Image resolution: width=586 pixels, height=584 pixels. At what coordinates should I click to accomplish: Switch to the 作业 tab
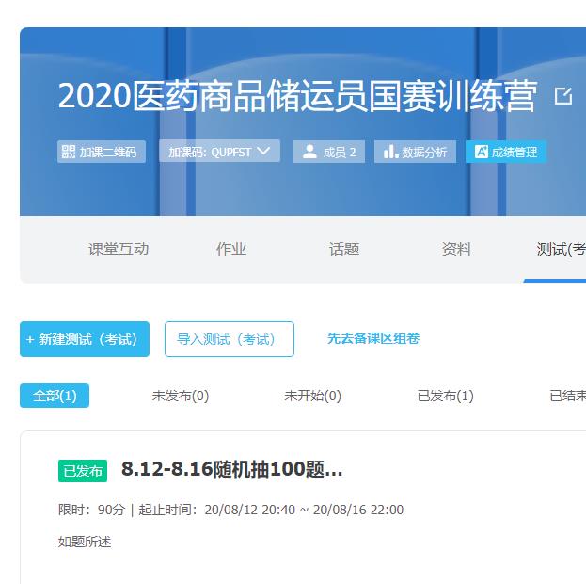point(231,250)
